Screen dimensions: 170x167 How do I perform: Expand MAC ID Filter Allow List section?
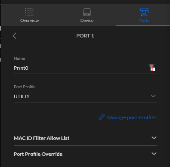tap(85, 138)
